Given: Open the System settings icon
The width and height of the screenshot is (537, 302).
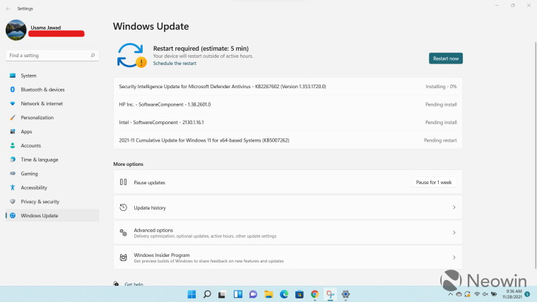Looking at the screenshot, I should click(x=13, y=75).
